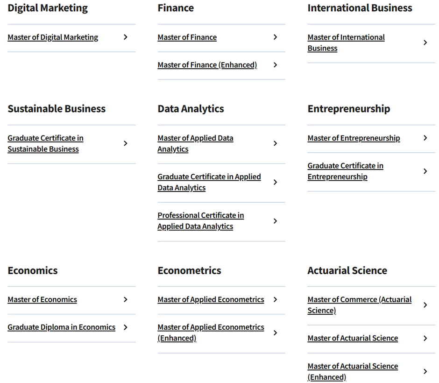Click the Master of Digital Marketing link

point(53,37)
